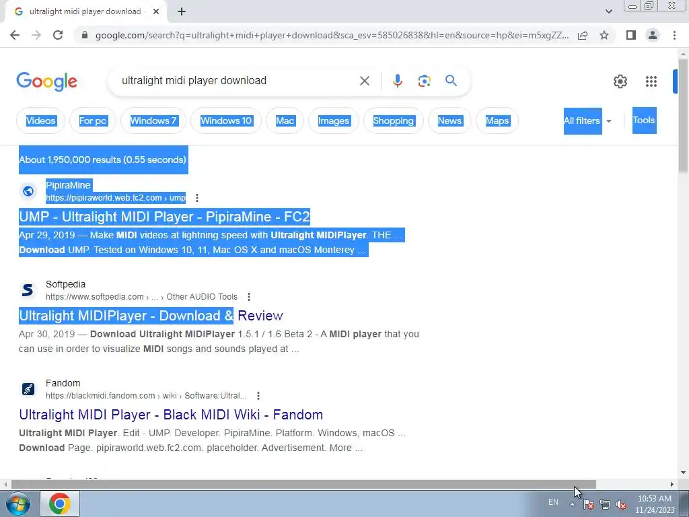This screenshot has height=517, width=689.
Task: Open the EN language indicator
Action: [553, 502]
